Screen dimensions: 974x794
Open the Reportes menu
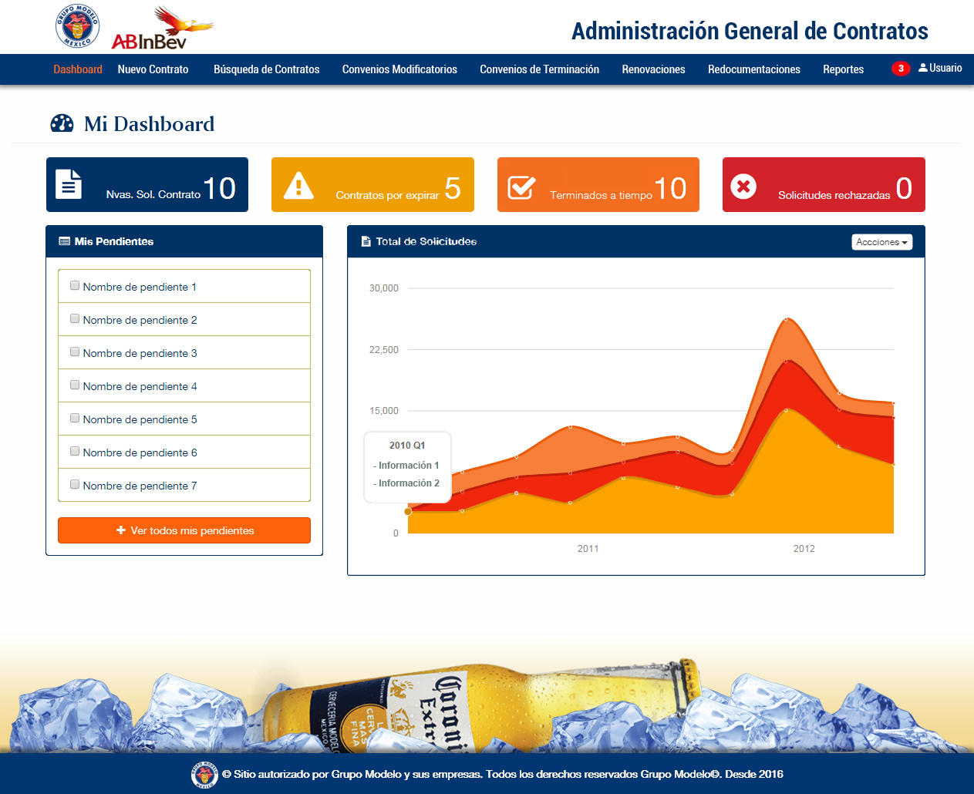click(x=843, y=69)
